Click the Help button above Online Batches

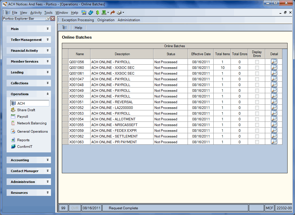[x=78, y=28]
